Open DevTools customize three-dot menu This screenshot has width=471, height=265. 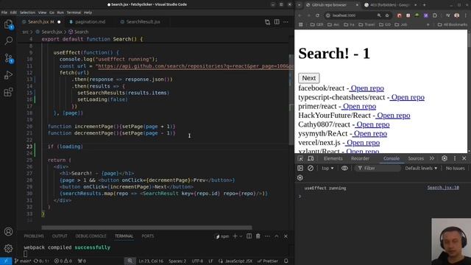click(455, 158)
